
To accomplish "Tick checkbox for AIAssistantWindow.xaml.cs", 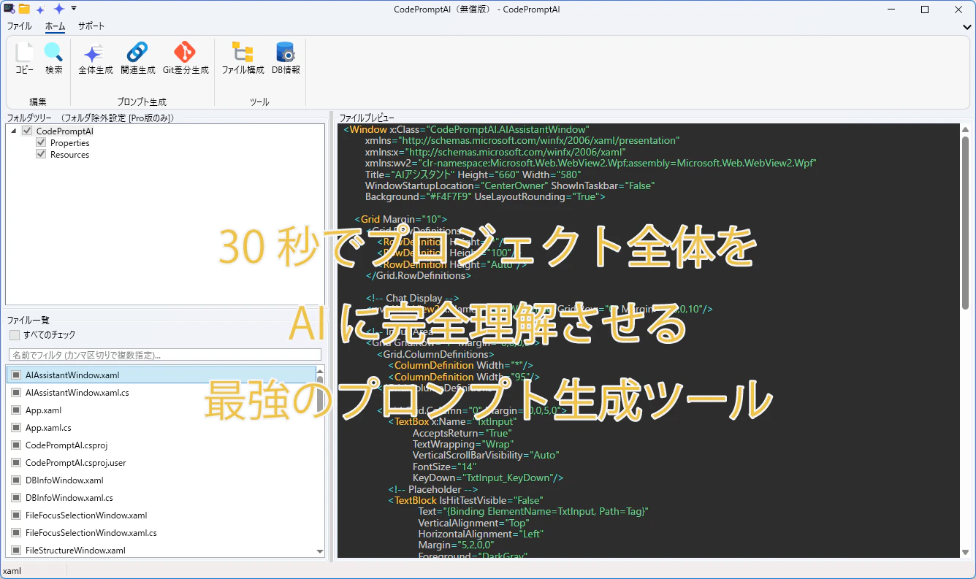I will 16,393.
